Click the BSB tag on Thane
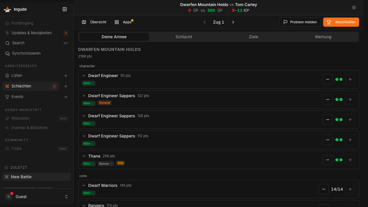This screenshot has width=368, height=207. [x=120, y=163]
